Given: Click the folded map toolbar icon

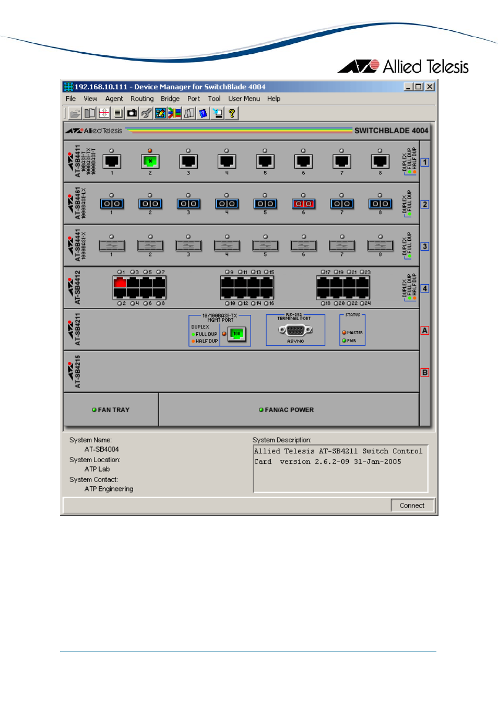Looking at the screenshot, I should tap(189, 113).
